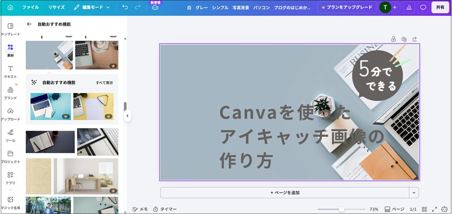Image resolution: width=452 pixels, height=214 pixels.
Task: Adjust the zoom slider handle
Action: click(342, 209)
